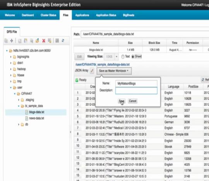The image size is (209, 181).
Task: Click the biginsights folder icon
Action: point(15,57)
